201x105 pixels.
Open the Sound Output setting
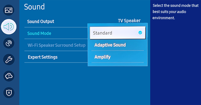41,21
